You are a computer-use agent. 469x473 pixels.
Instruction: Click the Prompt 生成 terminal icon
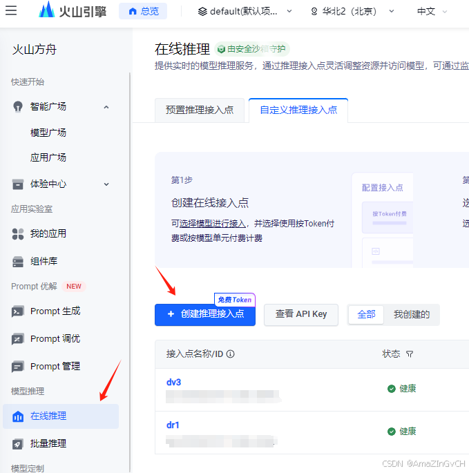pos(18,311)
